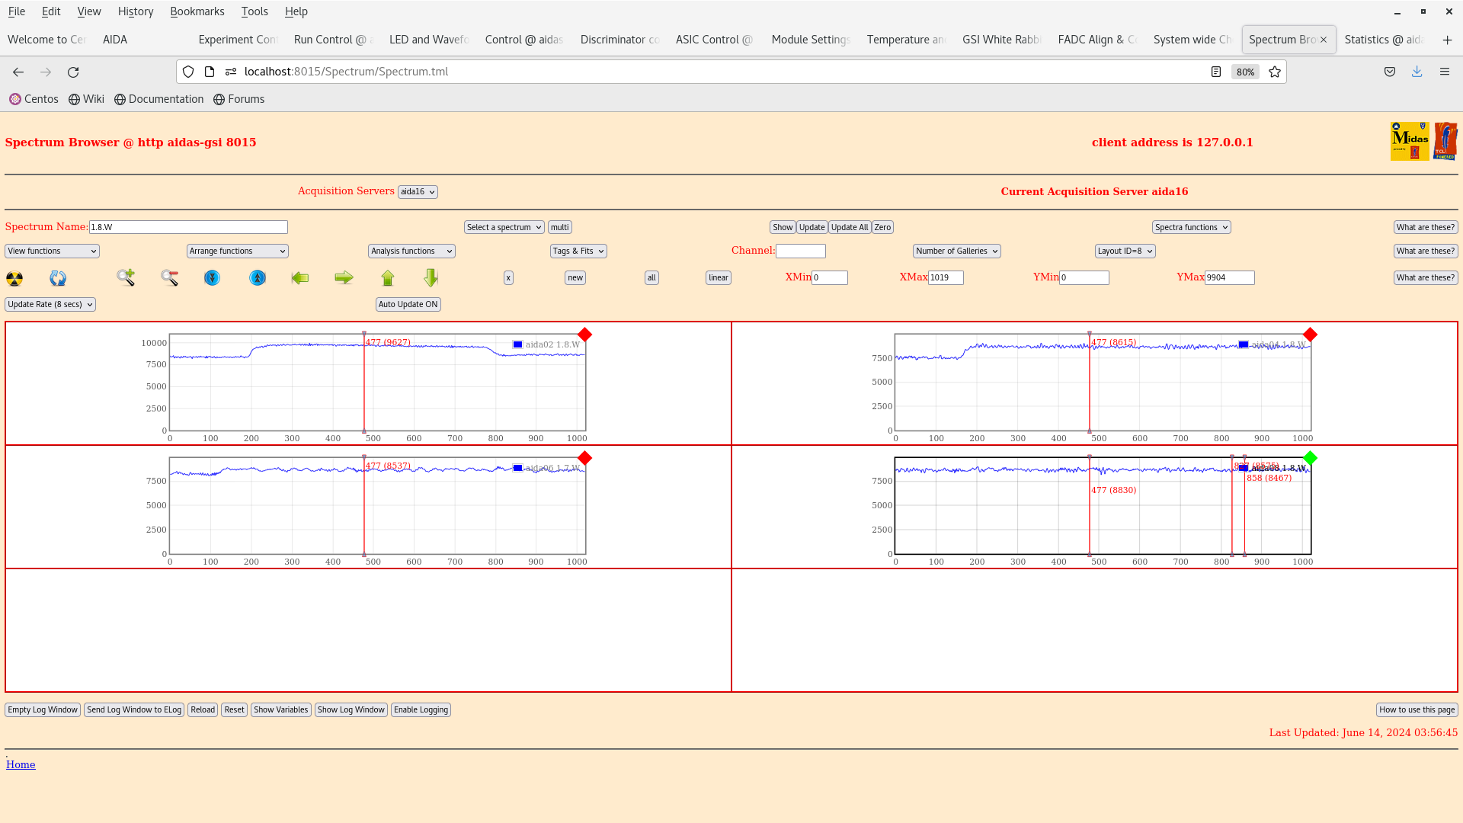
Task: Expand the Number of Galleries dropdown
Action: (955, 250)
